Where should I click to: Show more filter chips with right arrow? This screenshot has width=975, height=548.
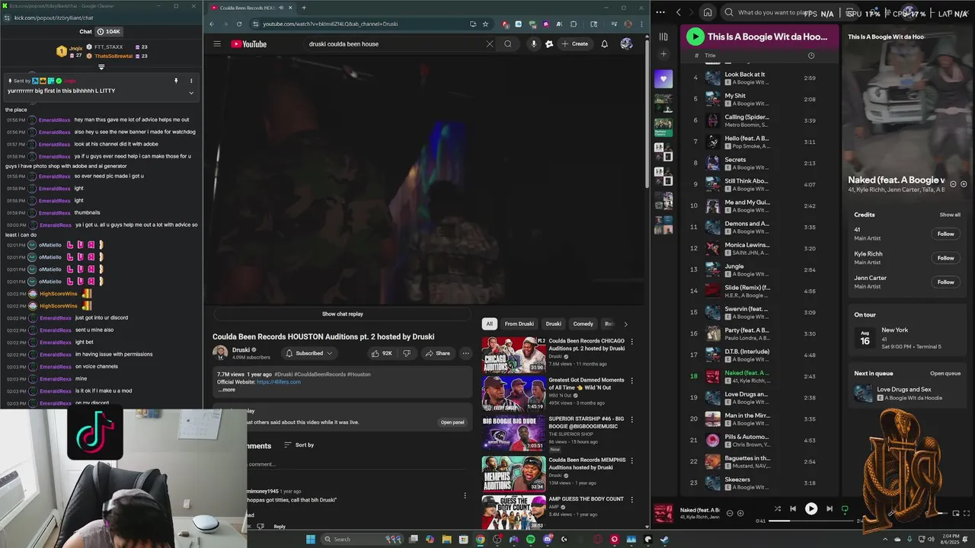[625, 323]
